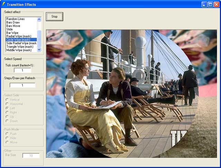
Task: Select Radial Wipe (mask) effect
Action: pos(19,36)
